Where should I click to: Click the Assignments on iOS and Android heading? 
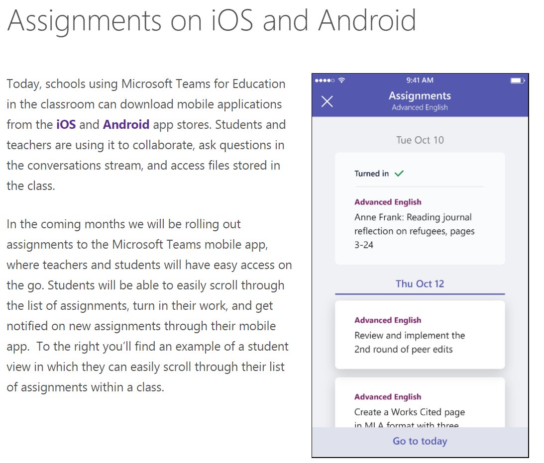click(x=212, y=20)
